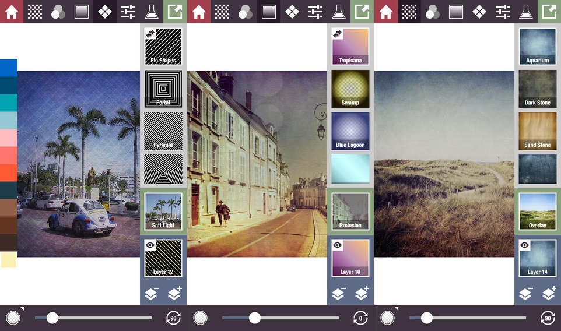The image size is (561, 331).
Task: Tap the rotate 90 icon on the right screen
Action: [548, 318]
